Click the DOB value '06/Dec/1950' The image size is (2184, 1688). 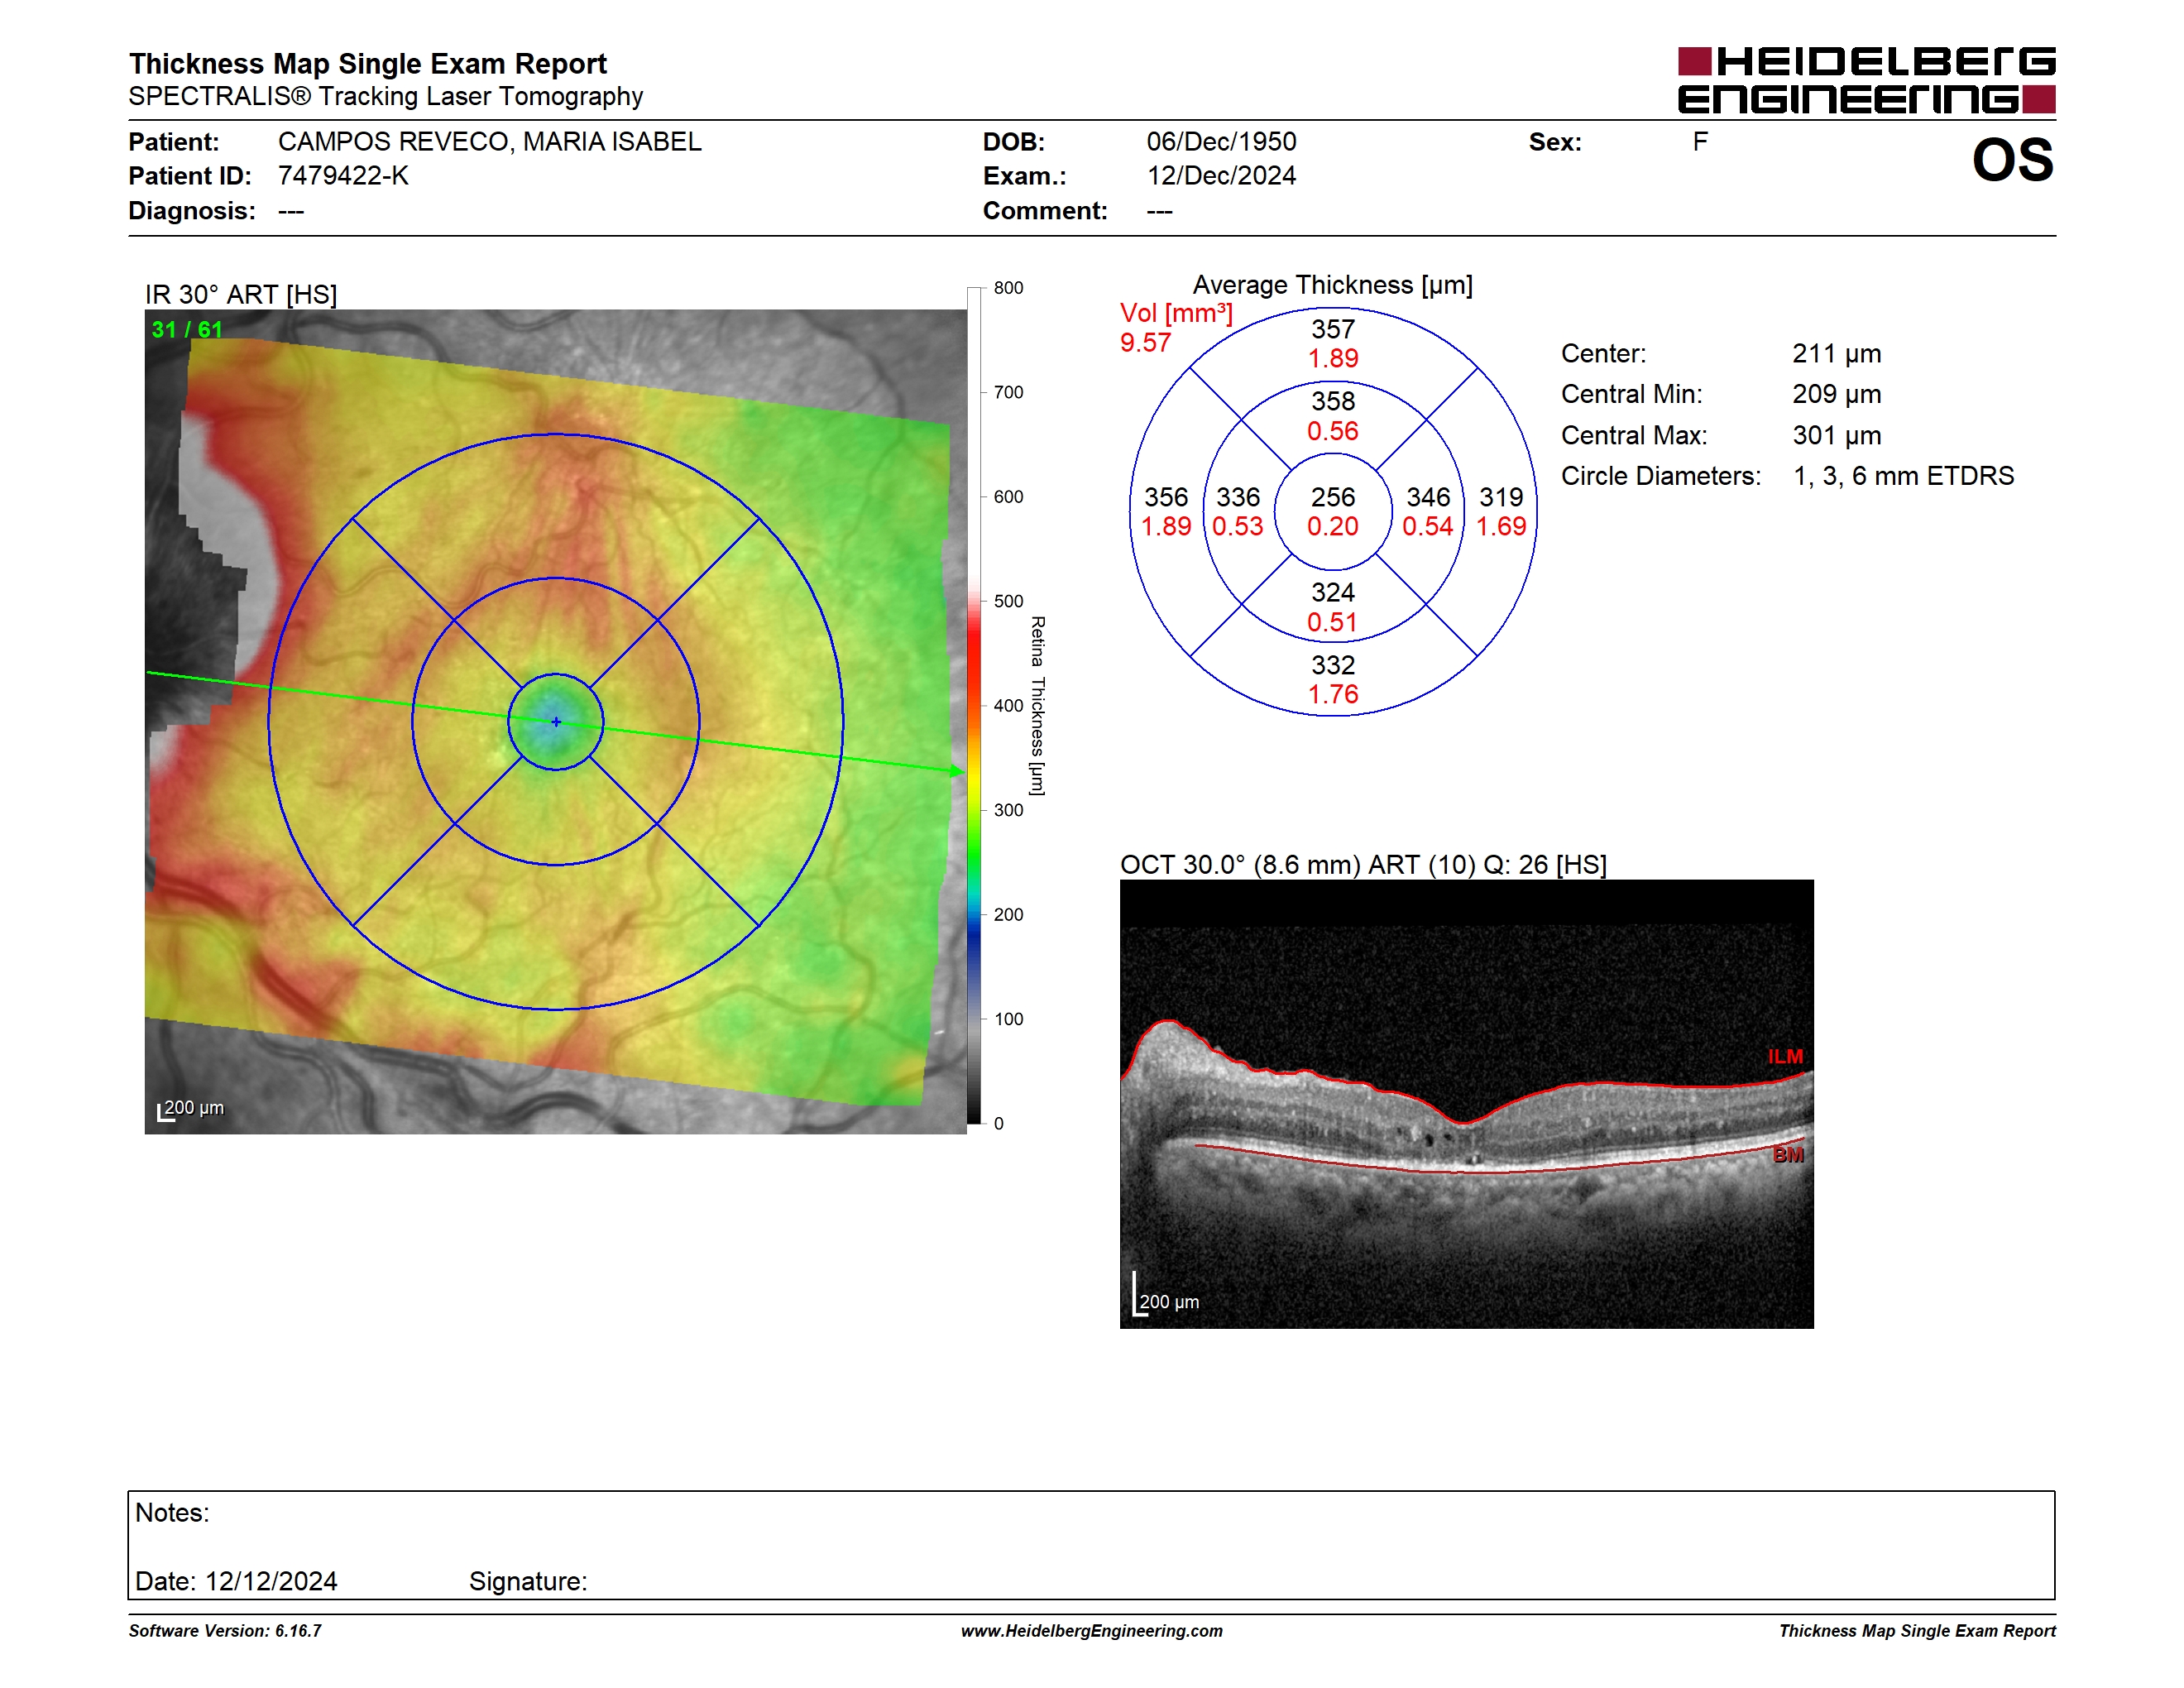1221,142
